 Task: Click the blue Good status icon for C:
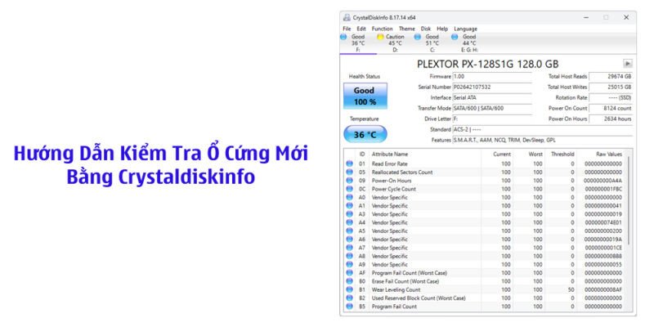[417, 37]
